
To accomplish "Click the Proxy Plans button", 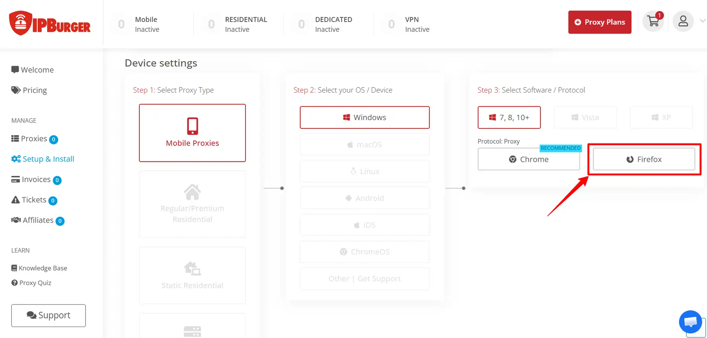I will coord(600,22).
